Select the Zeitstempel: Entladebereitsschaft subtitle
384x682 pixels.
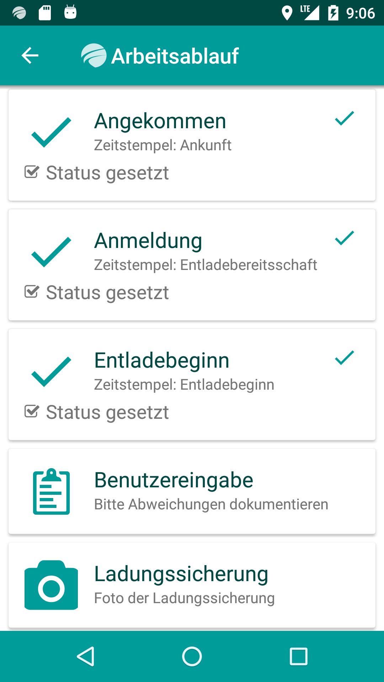click(206, 265)
